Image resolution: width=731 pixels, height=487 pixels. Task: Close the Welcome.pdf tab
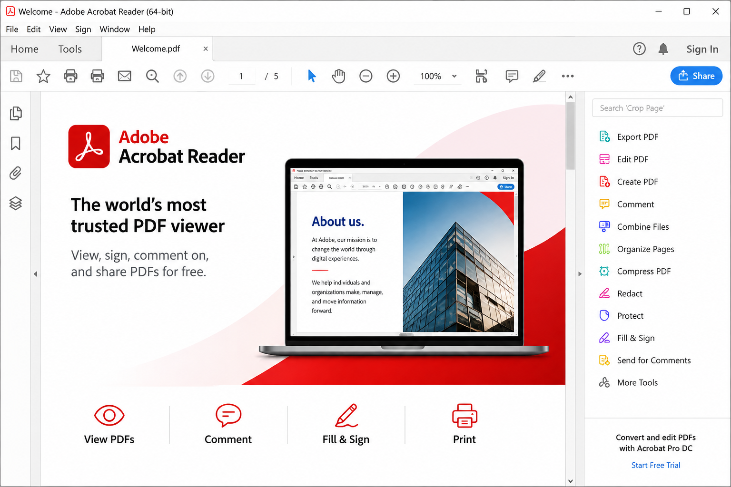[206, 49]
